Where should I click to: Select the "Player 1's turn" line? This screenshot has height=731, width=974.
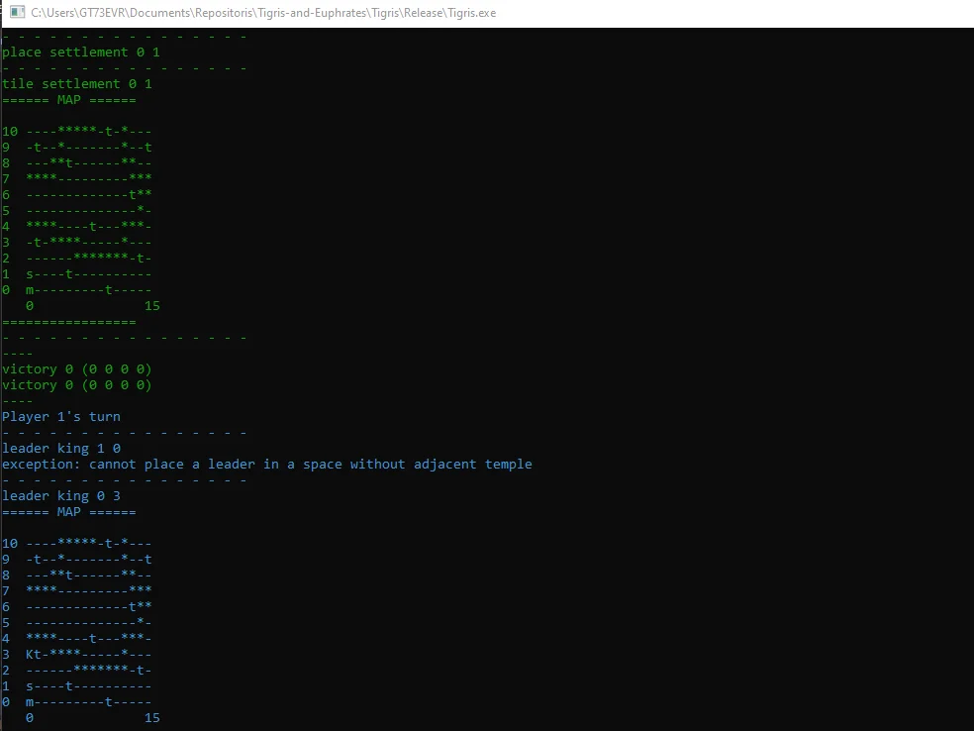(61, 416)
